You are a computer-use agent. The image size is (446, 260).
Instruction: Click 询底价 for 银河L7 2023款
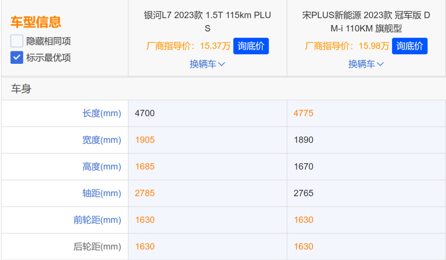click(251, 46)
